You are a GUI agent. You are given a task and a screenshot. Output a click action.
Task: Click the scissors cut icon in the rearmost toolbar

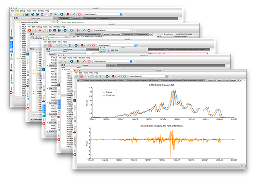pyautogui.click(x=42, y=14)
